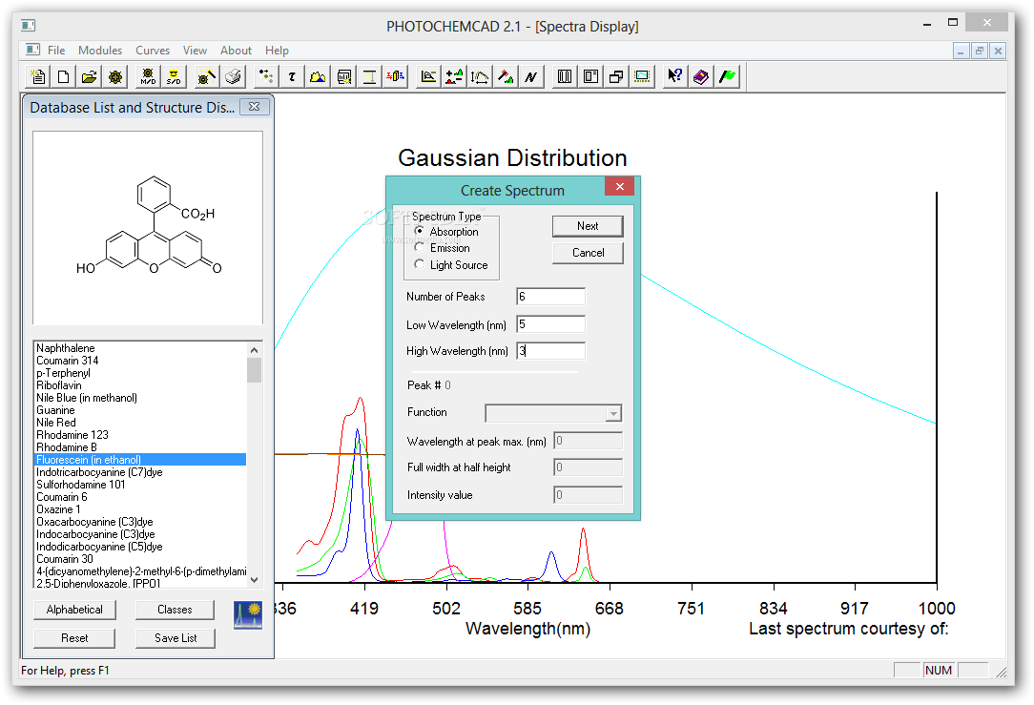The width and height of the screenshot is (1034, 705).
Task: Click the green flag toolbar icon
Action: pyautogui.click(x=727, y=76)
